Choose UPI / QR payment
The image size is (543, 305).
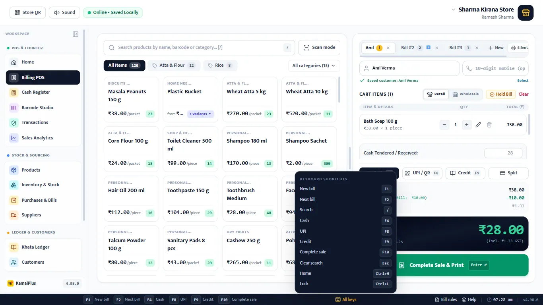(x=422, y=173)
